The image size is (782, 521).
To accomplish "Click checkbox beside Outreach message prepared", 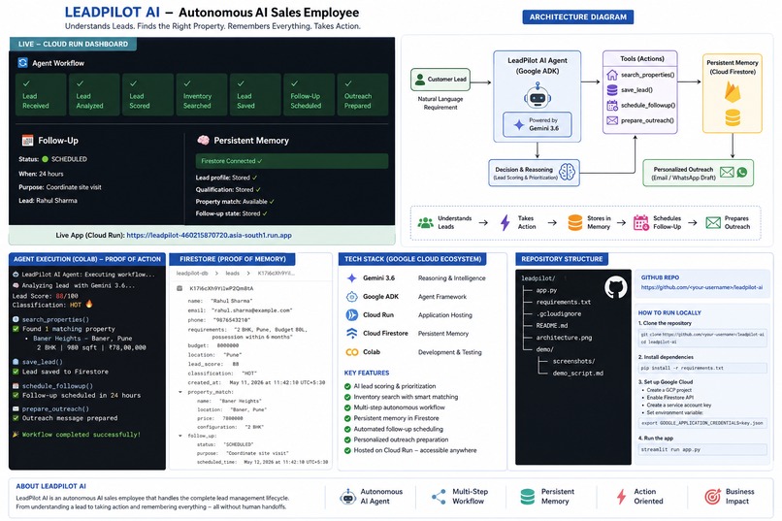I will pos(16,418).
